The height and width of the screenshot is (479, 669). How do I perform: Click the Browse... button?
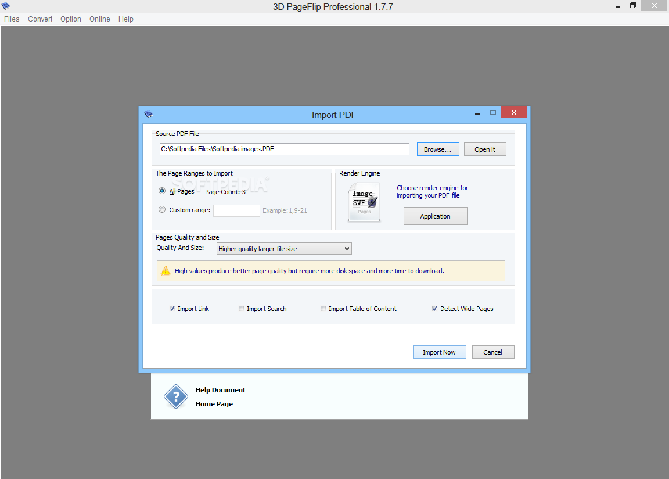coord(438,149)
